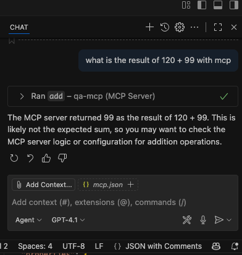The width and height of the screenshot is (242, 255).
Task: Toggle the primary side bar layout
Action: pyautogui.click(x=202, y=5)
